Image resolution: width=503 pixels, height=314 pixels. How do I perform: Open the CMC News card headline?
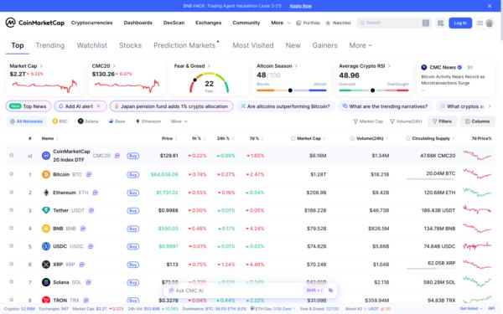point(453,80)
